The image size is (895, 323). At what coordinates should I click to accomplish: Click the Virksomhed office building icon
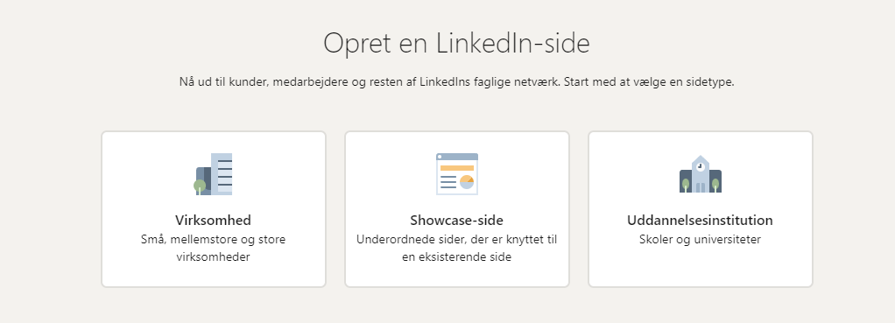coord(214,174)
